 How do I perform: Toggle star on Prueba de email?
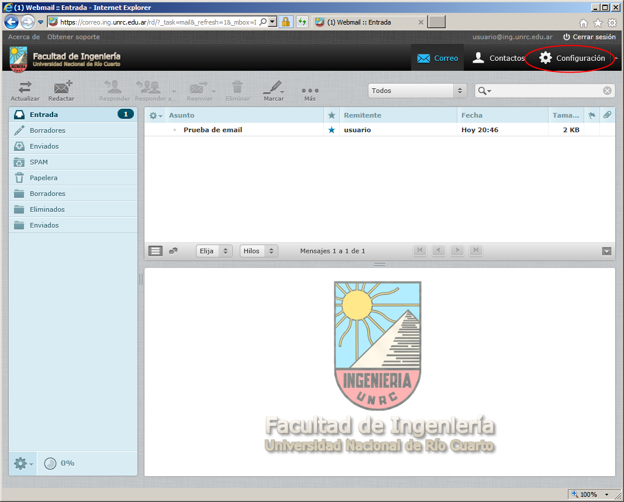(x=332, y=130)
